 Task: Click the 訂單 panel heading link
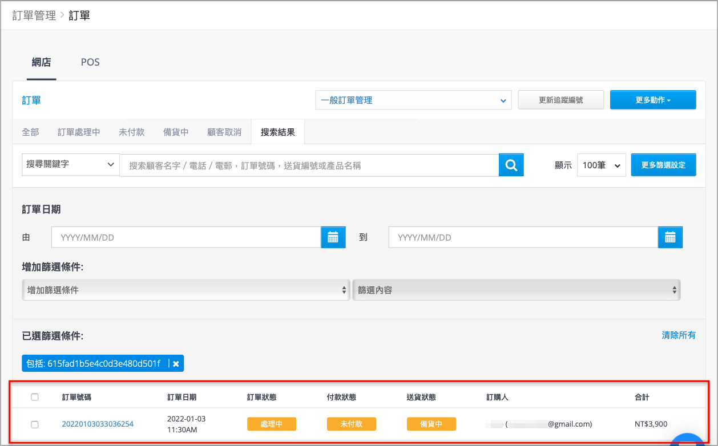click(31, 100)
